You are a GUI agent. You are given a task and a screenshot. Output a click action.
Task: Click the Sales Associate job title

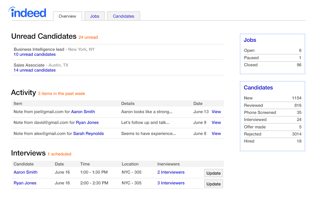pyautogui.click(x=29, y=65)
